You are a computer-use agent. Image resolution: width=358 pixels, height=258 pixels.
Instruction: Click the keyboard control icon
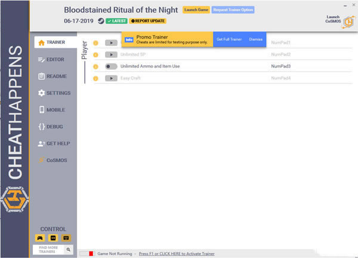point(66,238)
